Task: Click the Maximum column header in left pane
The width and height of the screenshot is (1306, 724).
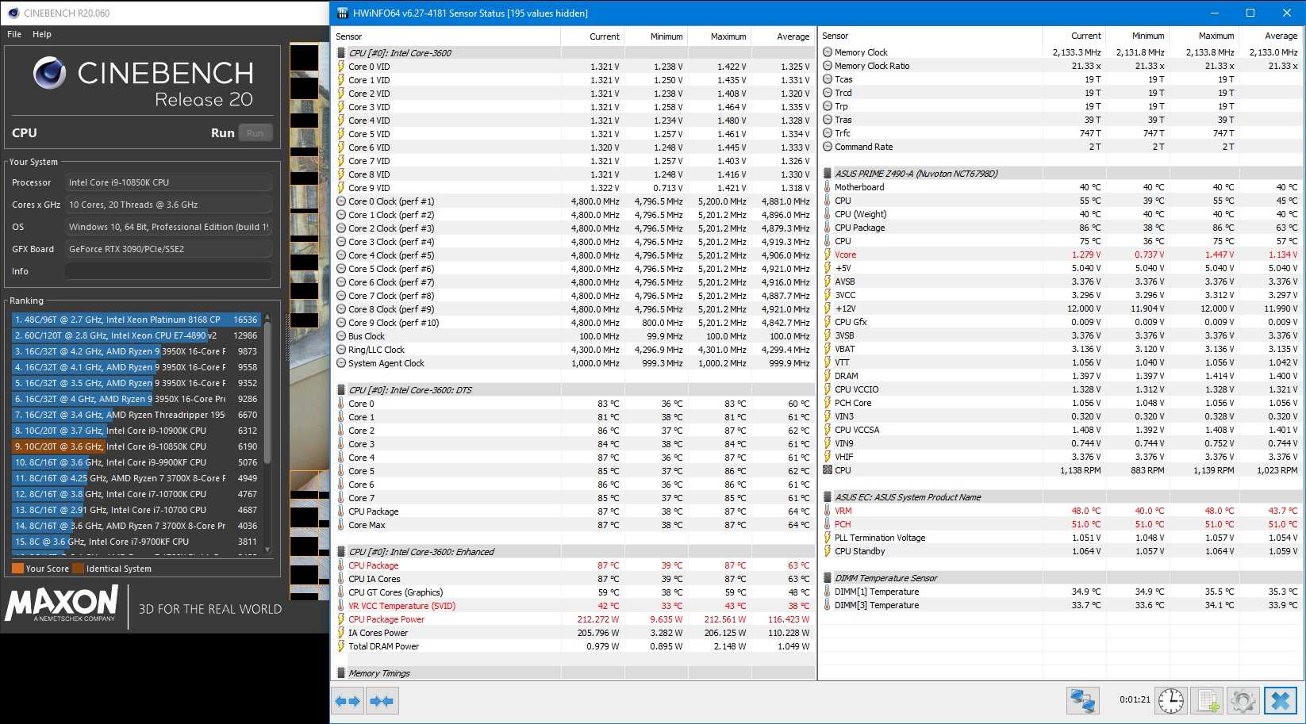Action: coord(728,36)
